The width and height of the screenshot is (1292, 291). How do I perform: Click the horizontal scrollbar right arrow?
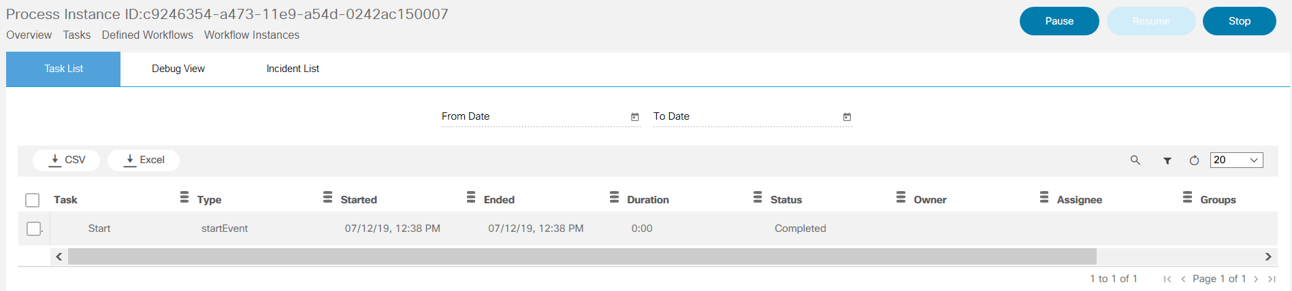pyautogui.click(x=1268, y=256)
